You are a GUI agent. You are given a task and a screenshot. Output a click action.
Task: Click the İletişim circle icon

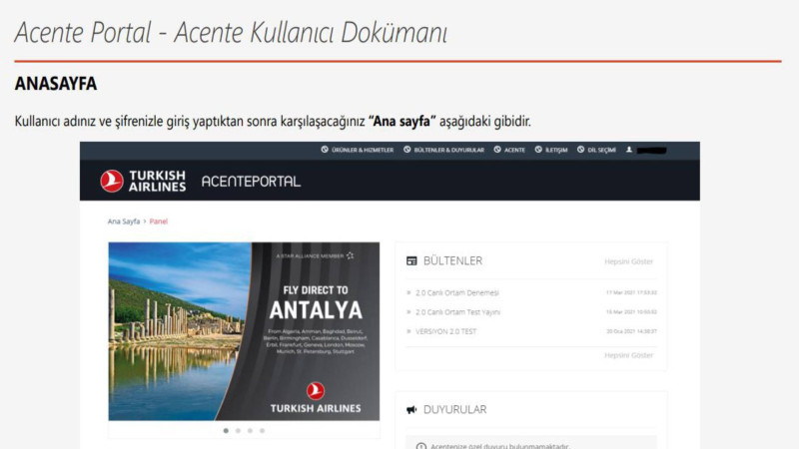tap(538, 150)
